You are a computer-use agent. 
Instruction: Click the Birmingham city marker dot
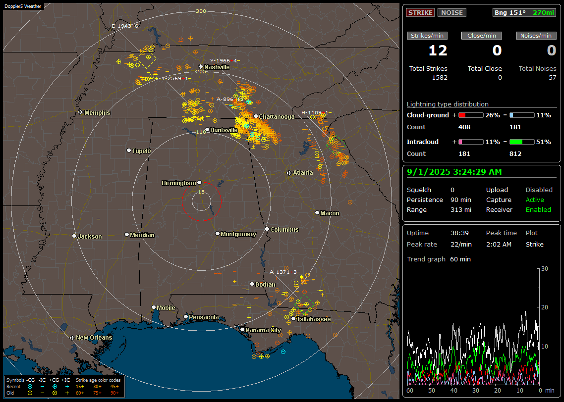[199, 183]
